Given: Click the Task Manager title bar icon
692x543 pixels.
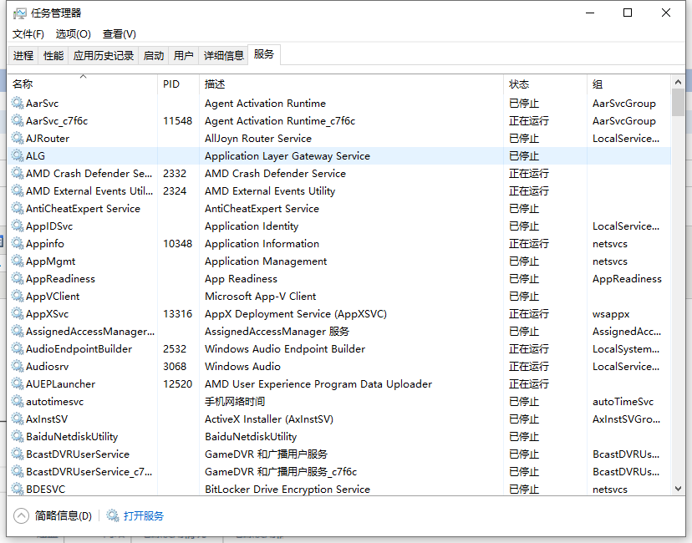Looking at the screenshot, I should pyautogui.click(x=20, y=13).
